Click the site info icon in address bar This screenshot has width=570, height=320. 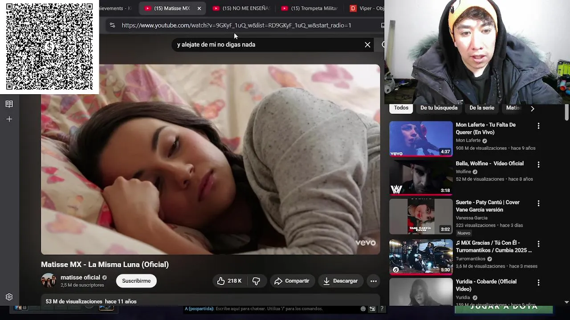click(112, 25)
